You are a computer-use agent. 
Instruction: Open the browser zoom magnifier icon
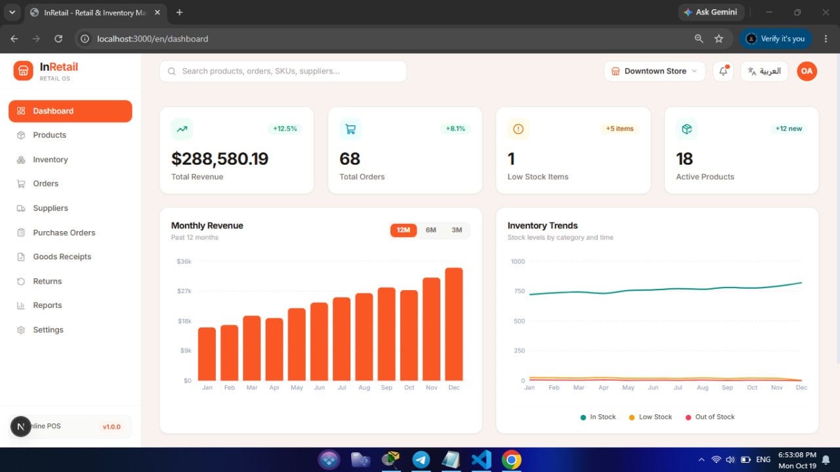[699, 39]
